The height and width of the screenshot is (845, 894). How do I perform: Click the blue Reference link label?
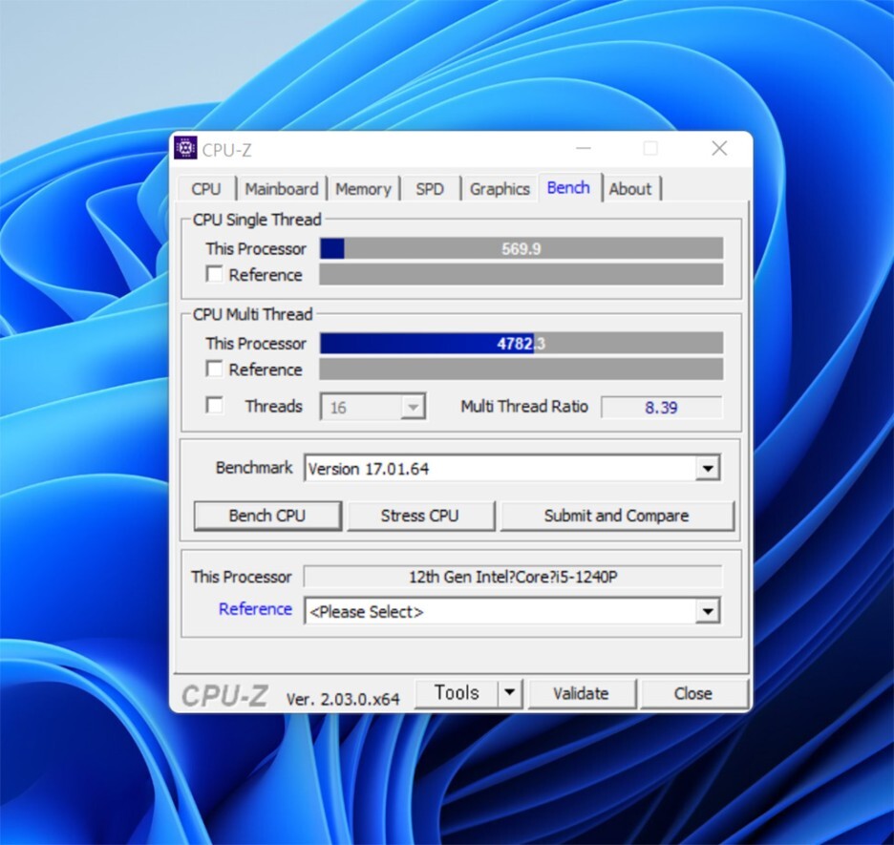[255, 609]
